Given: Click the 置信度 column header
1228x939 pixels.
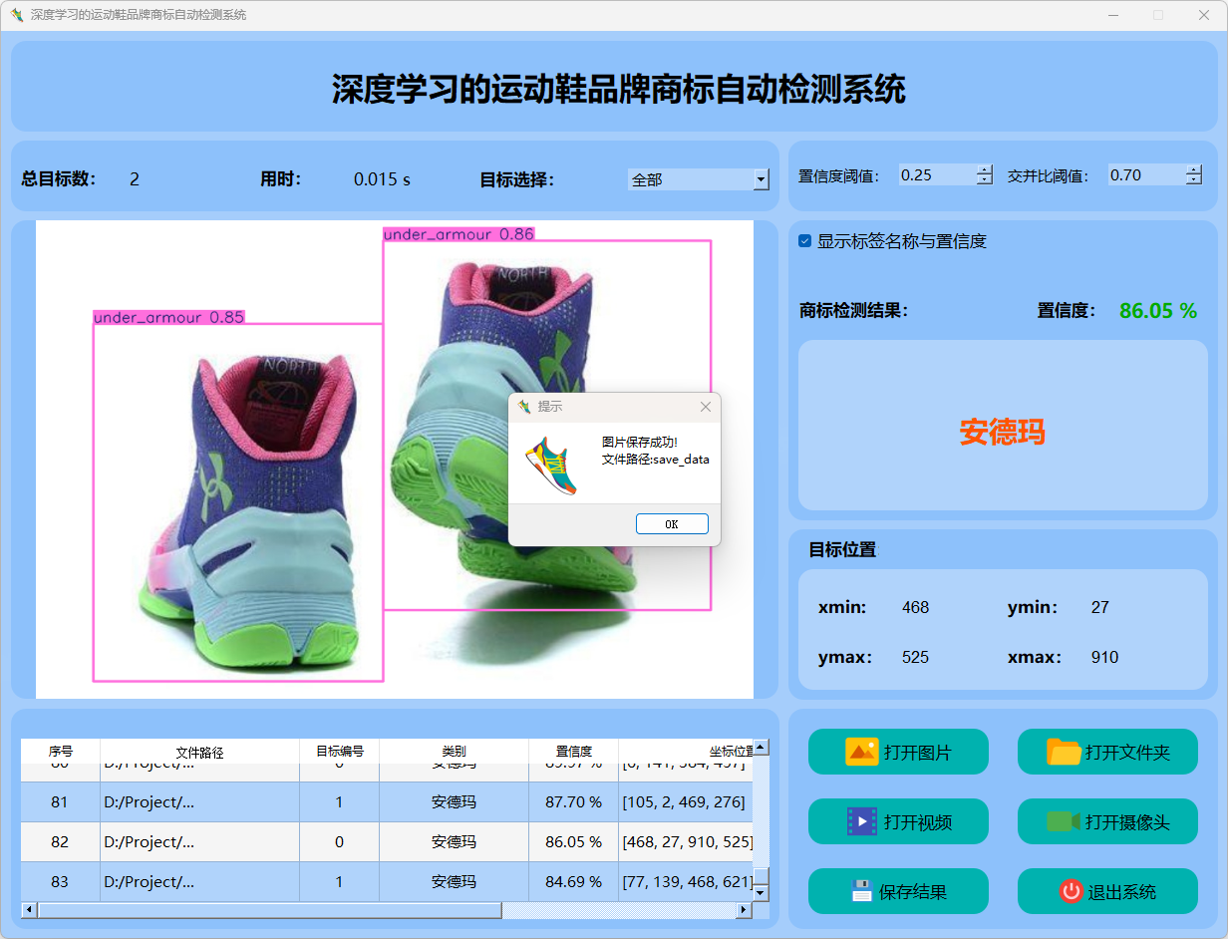Looking at the screenshot, I should (573, 752).
